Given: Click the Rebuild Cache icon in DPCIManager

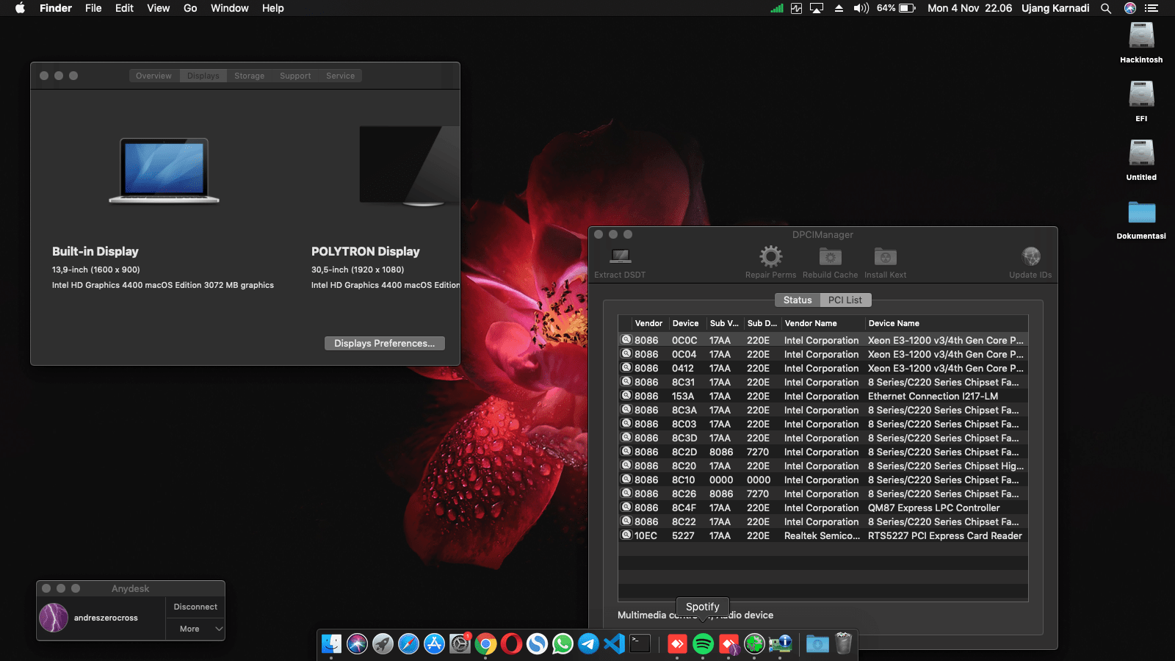Looking at the screenshot, I should (830, 259).
